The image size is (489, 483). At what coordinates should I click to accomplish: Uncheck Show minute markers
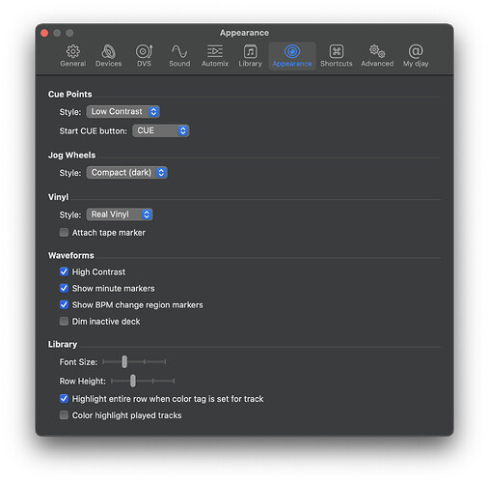(x=64, y=288)
